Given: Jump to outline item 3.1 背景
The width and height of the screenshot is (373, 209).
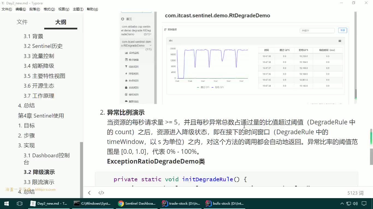Looking at the screenshot, I should (x=33, y=36).
